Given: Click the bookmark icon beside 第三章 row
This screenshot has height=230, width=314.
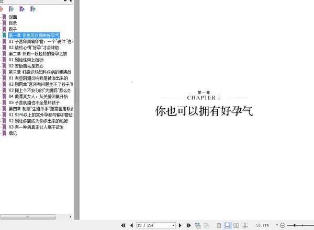Looking at the screenshot, I should [x=4, y=72].
